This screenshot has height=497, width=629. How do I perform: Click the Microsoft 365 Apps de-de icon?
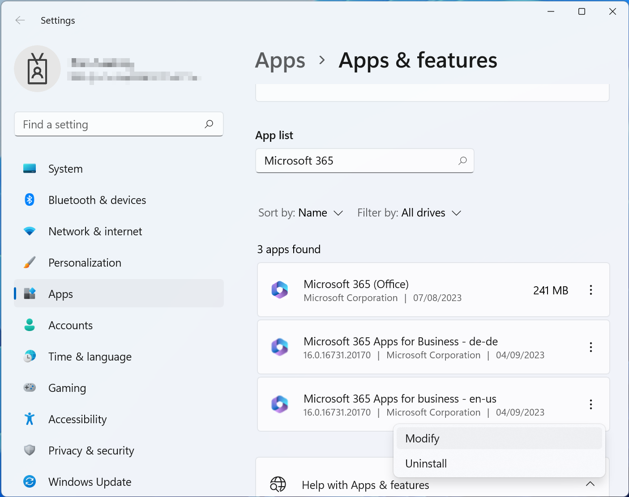point(280,347)
